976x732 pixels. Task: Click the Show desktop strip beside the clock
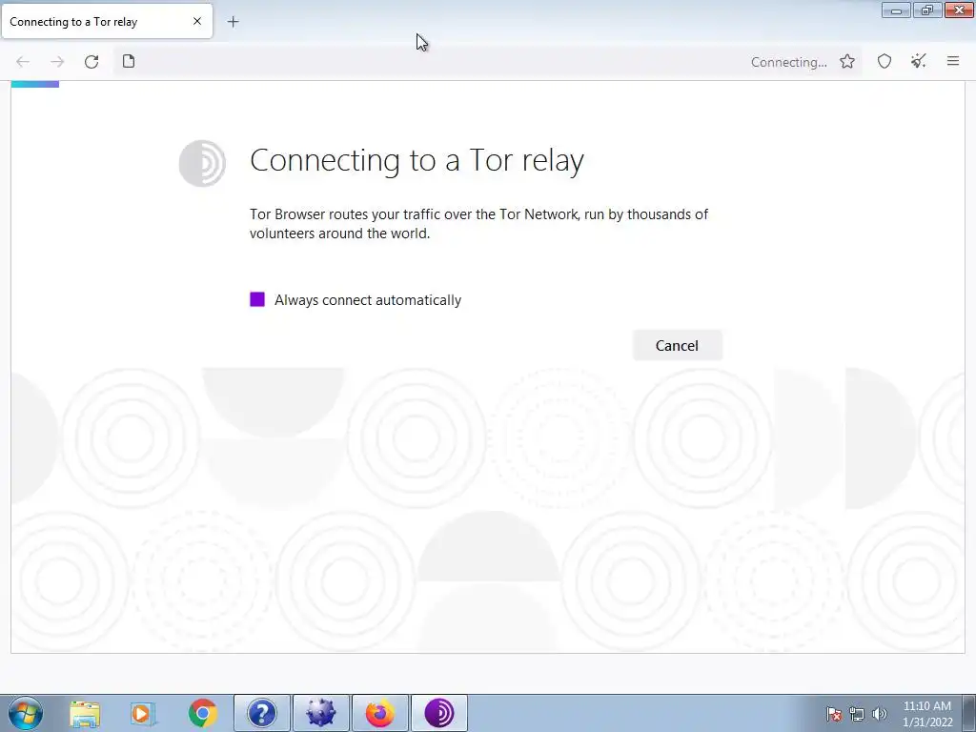[x=968, y=714]
